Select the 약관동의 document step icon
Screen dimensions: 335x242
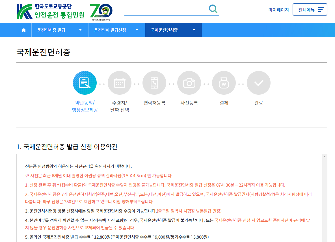click(85, 83)
